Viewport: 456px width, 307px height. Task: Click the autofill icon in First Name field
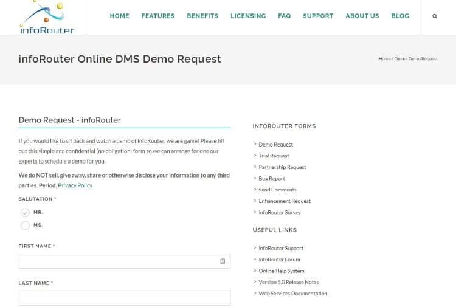click(223, 261)
